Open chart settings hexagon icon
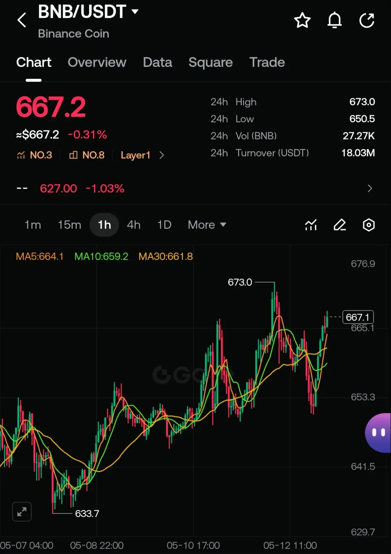391x554 pixels. tap(369, 225)
